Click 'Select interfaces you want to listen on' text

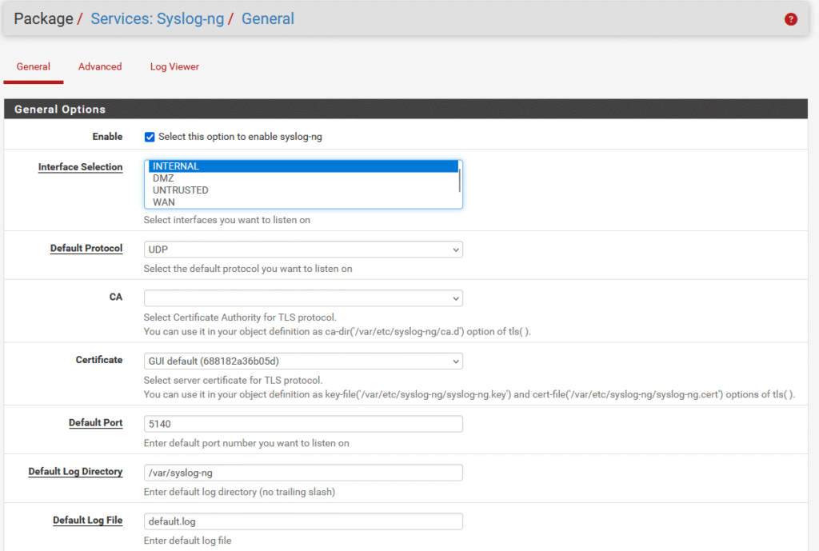click(227, 220)
